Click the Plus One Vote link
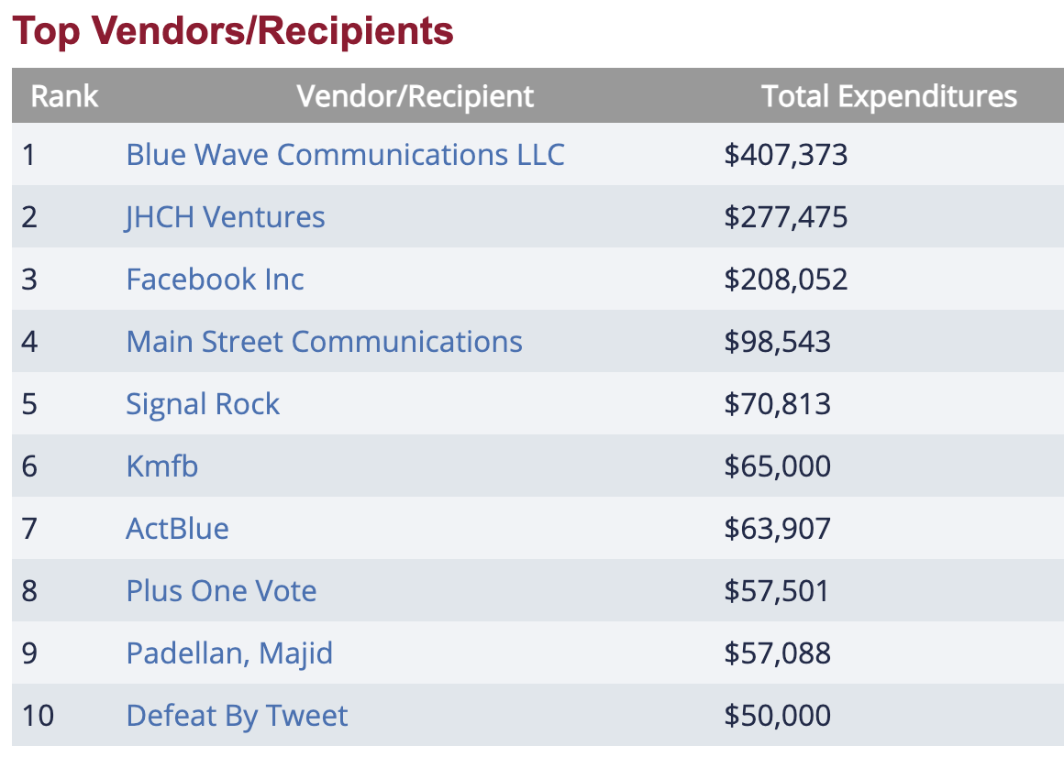Viewport: 1064px width, 757px height. pos(221,591)
